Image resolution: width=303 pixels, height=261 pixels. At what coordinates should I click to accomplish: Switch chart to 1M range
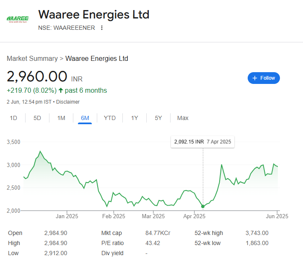[61, 118]
